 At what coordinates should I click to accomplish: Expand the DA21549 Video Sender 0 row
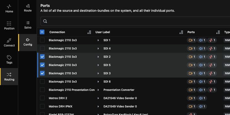98,106
